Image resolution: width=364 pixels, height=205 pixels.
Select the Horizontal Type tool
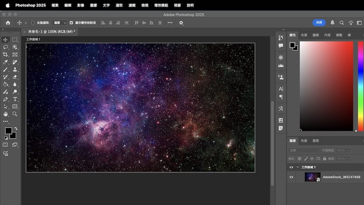coord(15,99)
